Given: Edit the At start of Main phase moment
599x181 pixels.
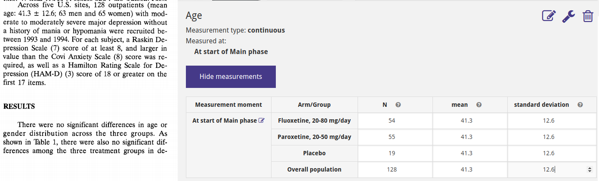Looking at the screenshot, I should (261, 121).
